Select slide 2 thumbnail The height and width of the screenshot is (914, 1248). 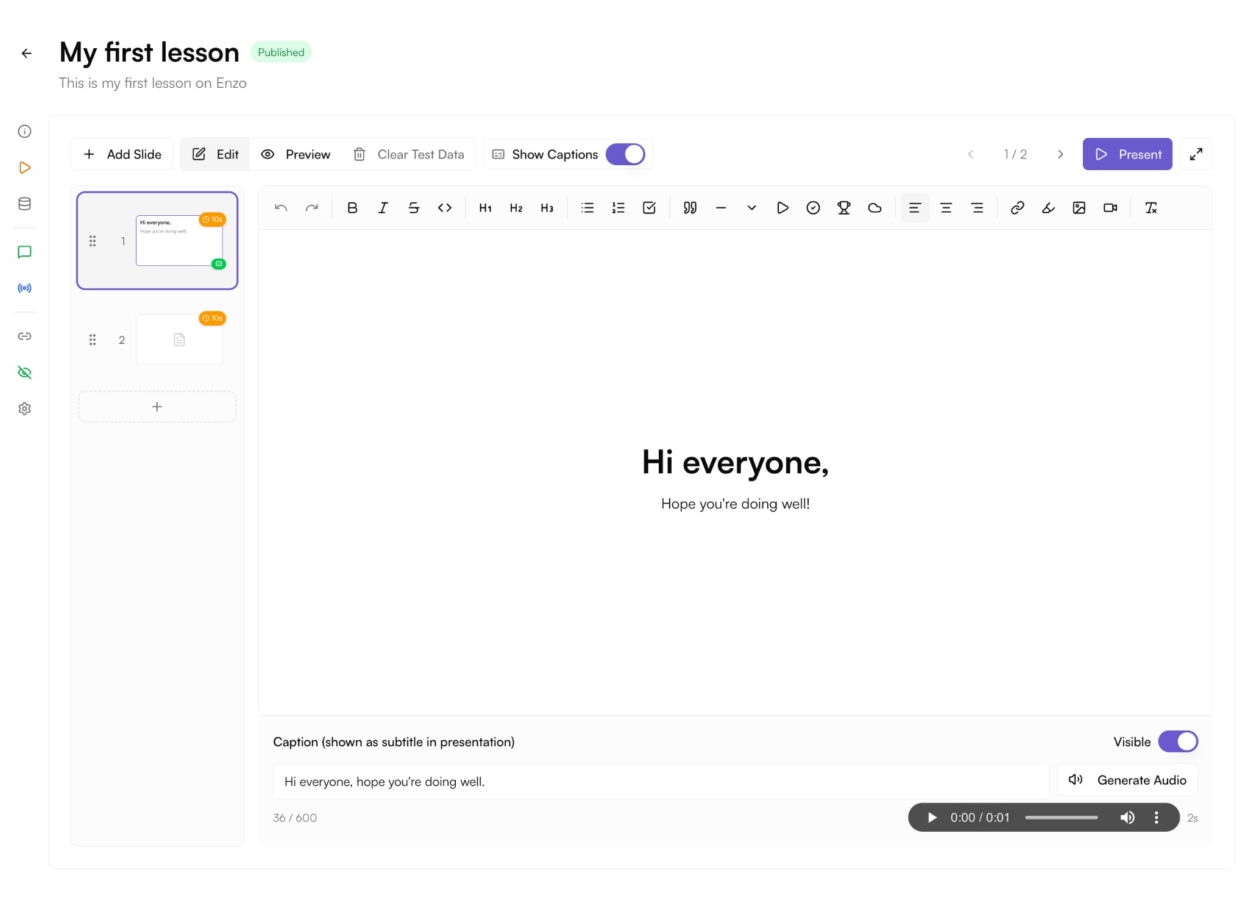coord(179,340)
